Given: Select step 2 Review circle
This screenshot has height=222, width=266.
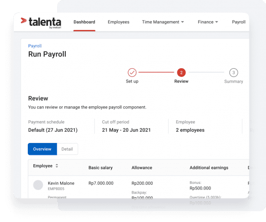Looking at the screenshot, I should pyautogui.click(x=181, y=72).
